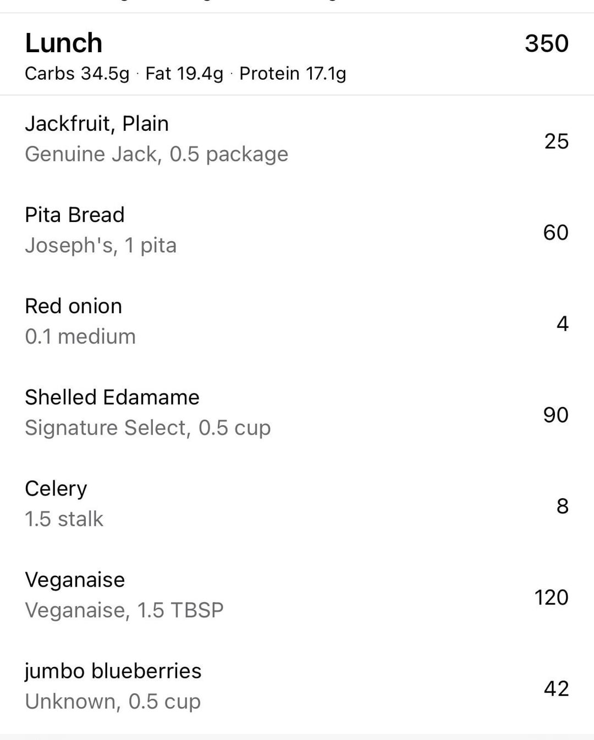Viewport: 594px width, 740px height.
Task: Select the 42 calorie value for blueberries
Action: [556, 688]
